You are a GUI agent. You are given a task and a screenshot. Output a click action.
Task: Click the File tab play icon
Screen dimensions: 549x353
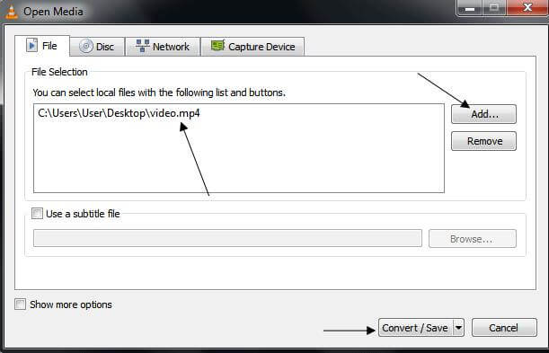(x=31, y=46)
